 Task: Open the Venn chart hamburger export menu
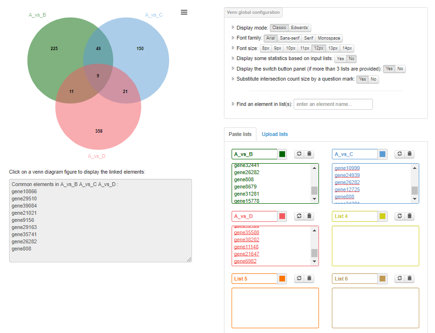coord(184,12)
